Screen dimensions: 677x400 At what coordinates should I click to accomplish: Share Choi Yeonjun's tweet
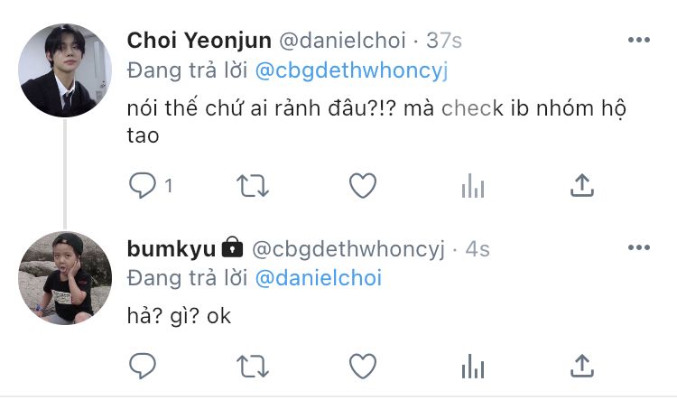tap(582, 185)
